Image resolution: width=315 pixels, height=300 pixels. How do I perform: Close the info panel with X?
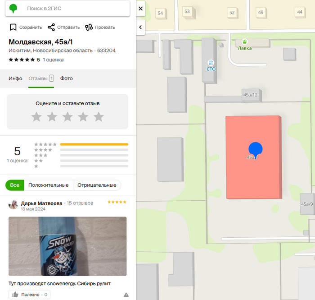140,9
